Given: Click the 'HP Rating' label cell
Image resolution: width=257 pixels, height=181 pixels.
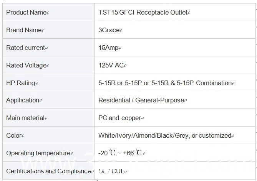Looking at the screenshot, I should 21,83.
